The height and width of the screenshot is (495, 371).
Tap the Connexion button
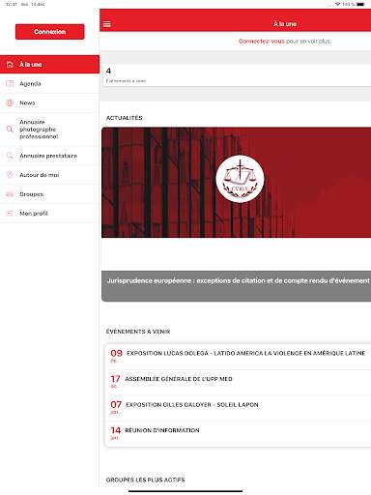(x=50, y=32)
